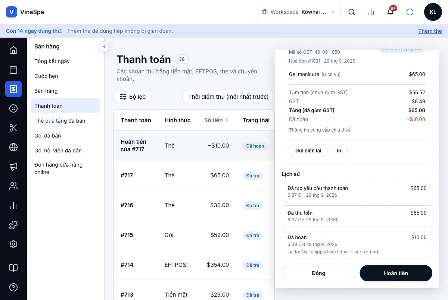
Task: Open the chat messages icon
Action: coord(410,12)
